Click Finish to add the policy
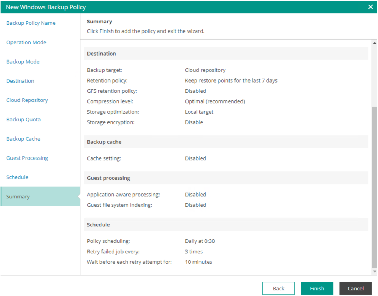 point(317,288)
